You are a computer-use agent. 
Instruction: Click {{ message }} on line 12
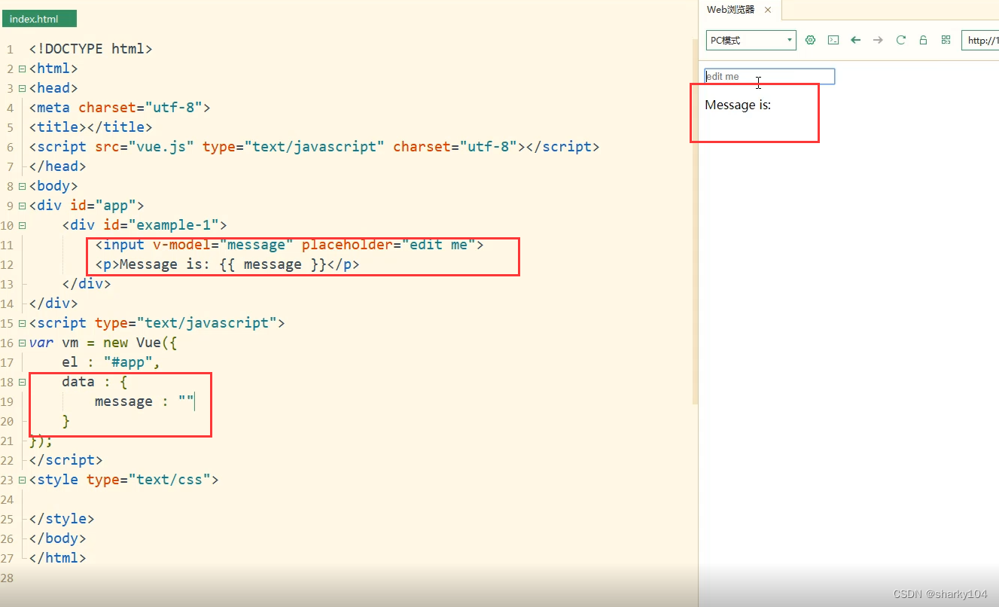click(x=273, y=264)
